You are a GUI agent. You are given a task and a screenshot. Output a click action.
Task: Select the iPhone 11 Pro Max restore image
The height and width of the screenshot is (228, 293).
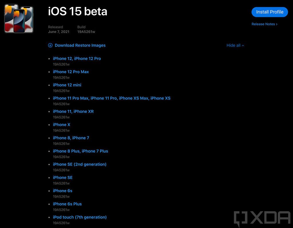[112, 98]
